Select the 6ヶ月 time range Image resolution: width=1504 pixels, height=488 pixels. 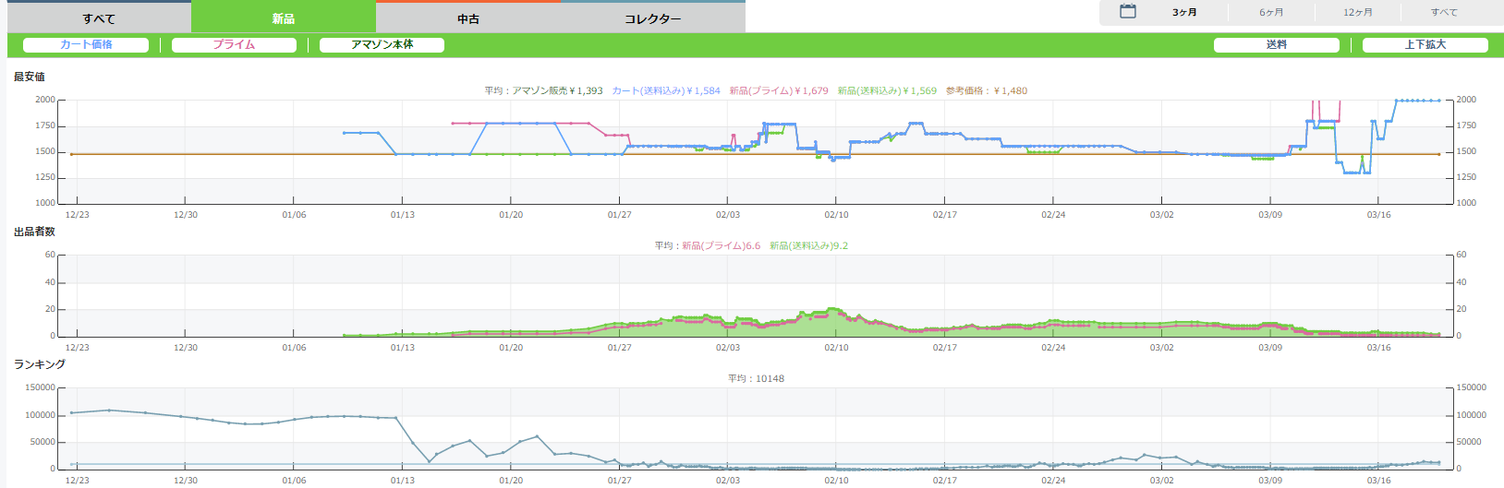point(1271,12)
